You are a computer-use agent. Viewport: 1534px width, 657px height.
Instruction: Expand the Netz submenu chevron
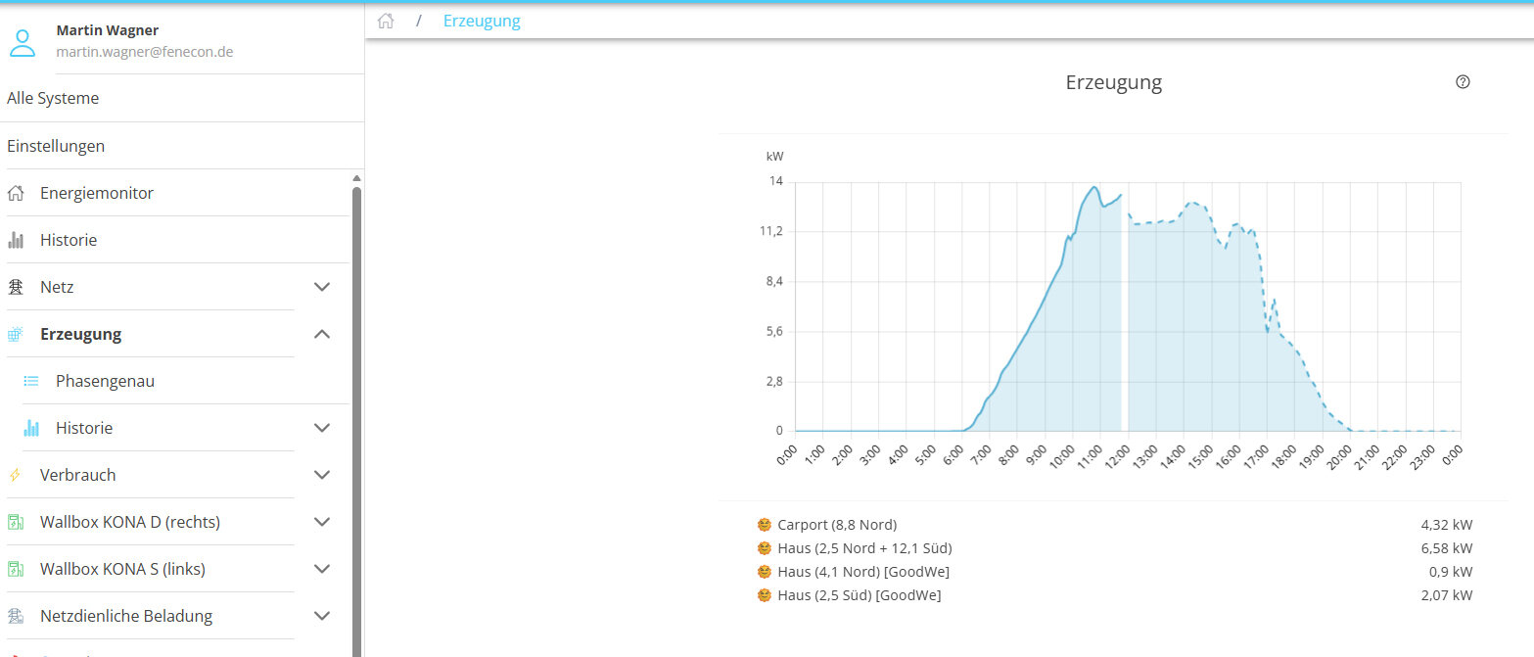click(322, 287)
